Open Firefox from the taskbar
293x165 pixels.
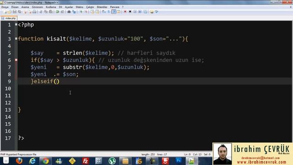coord(19,161)
